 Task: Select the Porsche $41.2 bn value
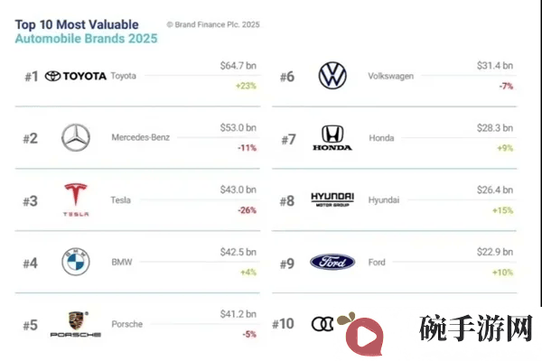[238, 314]
